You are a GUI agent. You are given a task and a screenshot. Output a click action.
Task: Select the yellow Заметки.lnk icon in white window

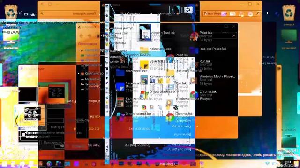coord(144,65)
